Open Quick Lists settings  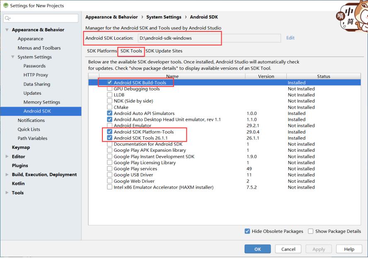pos(29,129)
